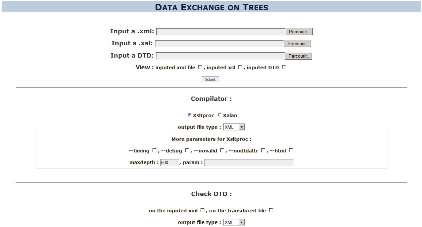Open Compilator output file type dropdown
Screen dimensions: 422x227
pyautogui.click(x=234, y=127)
